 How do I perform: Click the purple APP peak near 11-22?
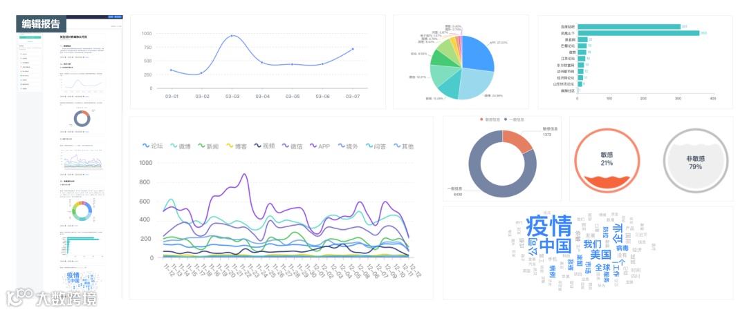[244, 174]
